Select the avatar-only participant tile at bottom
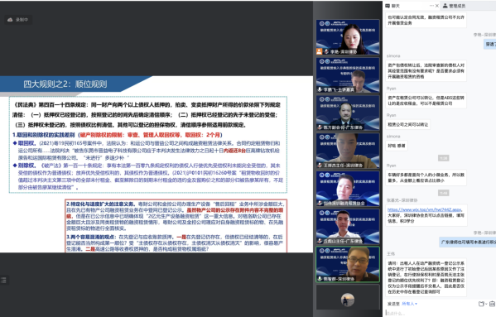Screen dimensions: 496x317 click(348, 297)
